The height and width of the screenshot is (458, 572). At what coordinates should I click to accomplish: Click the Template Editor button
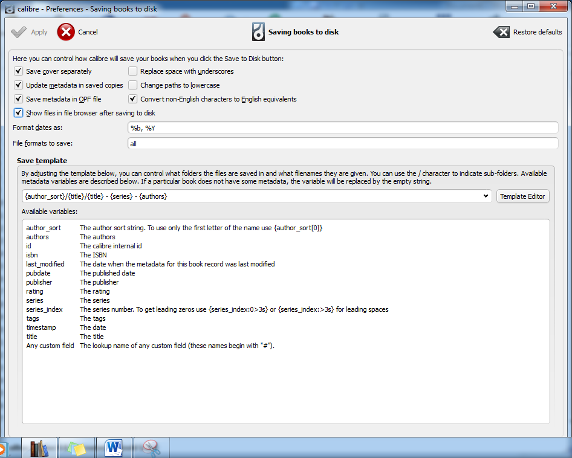pos(522,196)
